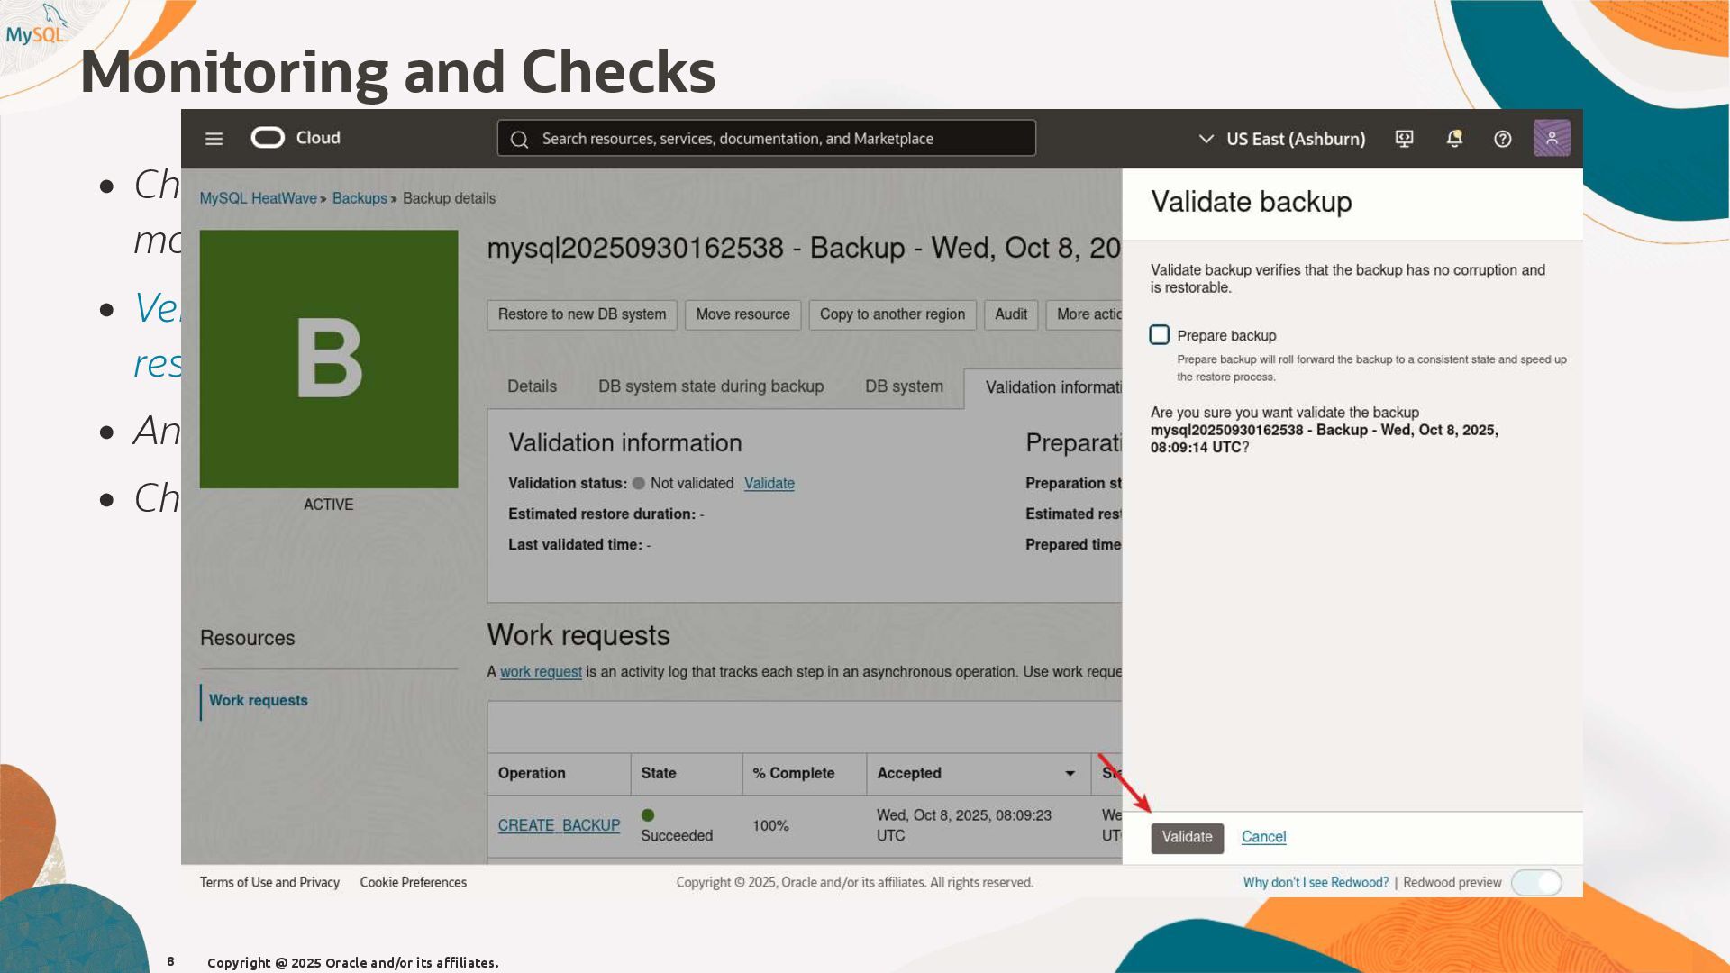Open the user profile avatar menu
The image size is (1730, 973).
click(x=1551, y=139)
